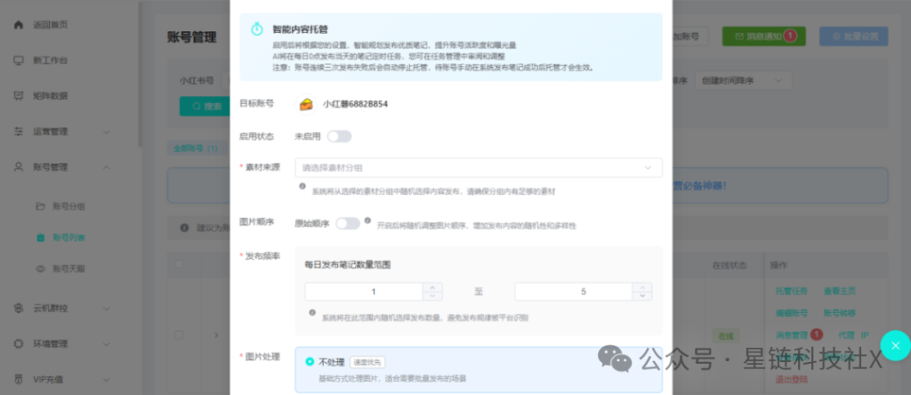
Task: Toggle the 原始顺序 image order switch
Action: pos(348,223)
